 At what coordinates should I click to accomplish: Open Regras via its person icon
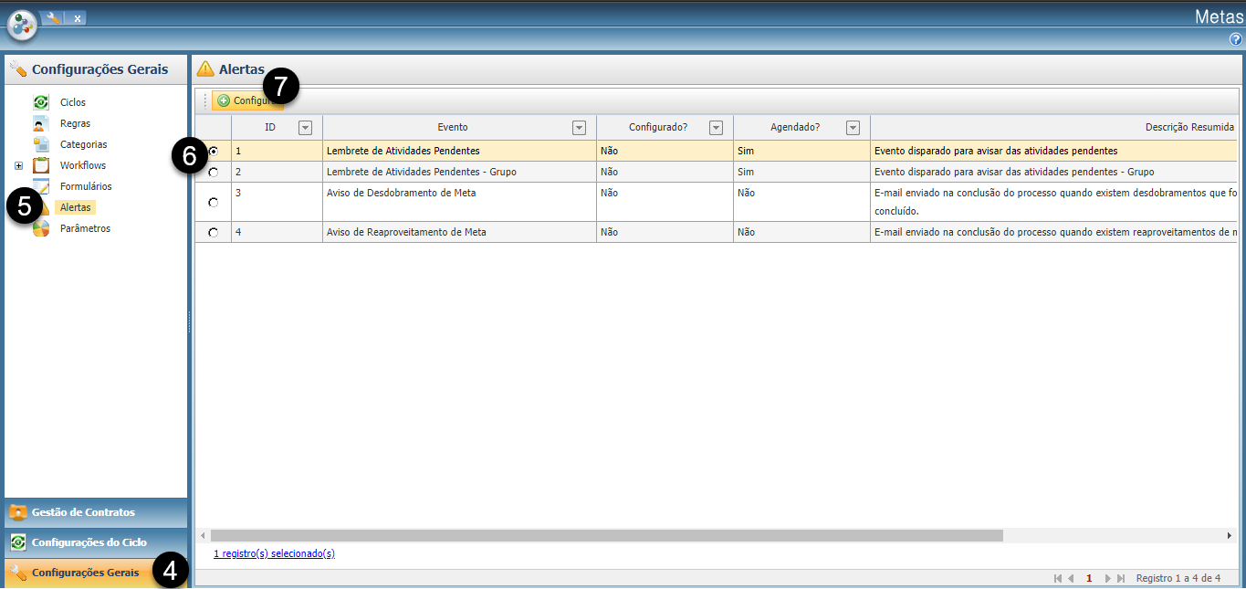coord(41,123)
